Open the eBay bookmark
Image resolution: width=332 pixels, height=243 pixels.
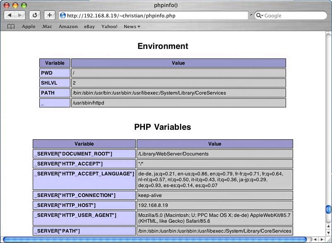[x=89, y=27]
